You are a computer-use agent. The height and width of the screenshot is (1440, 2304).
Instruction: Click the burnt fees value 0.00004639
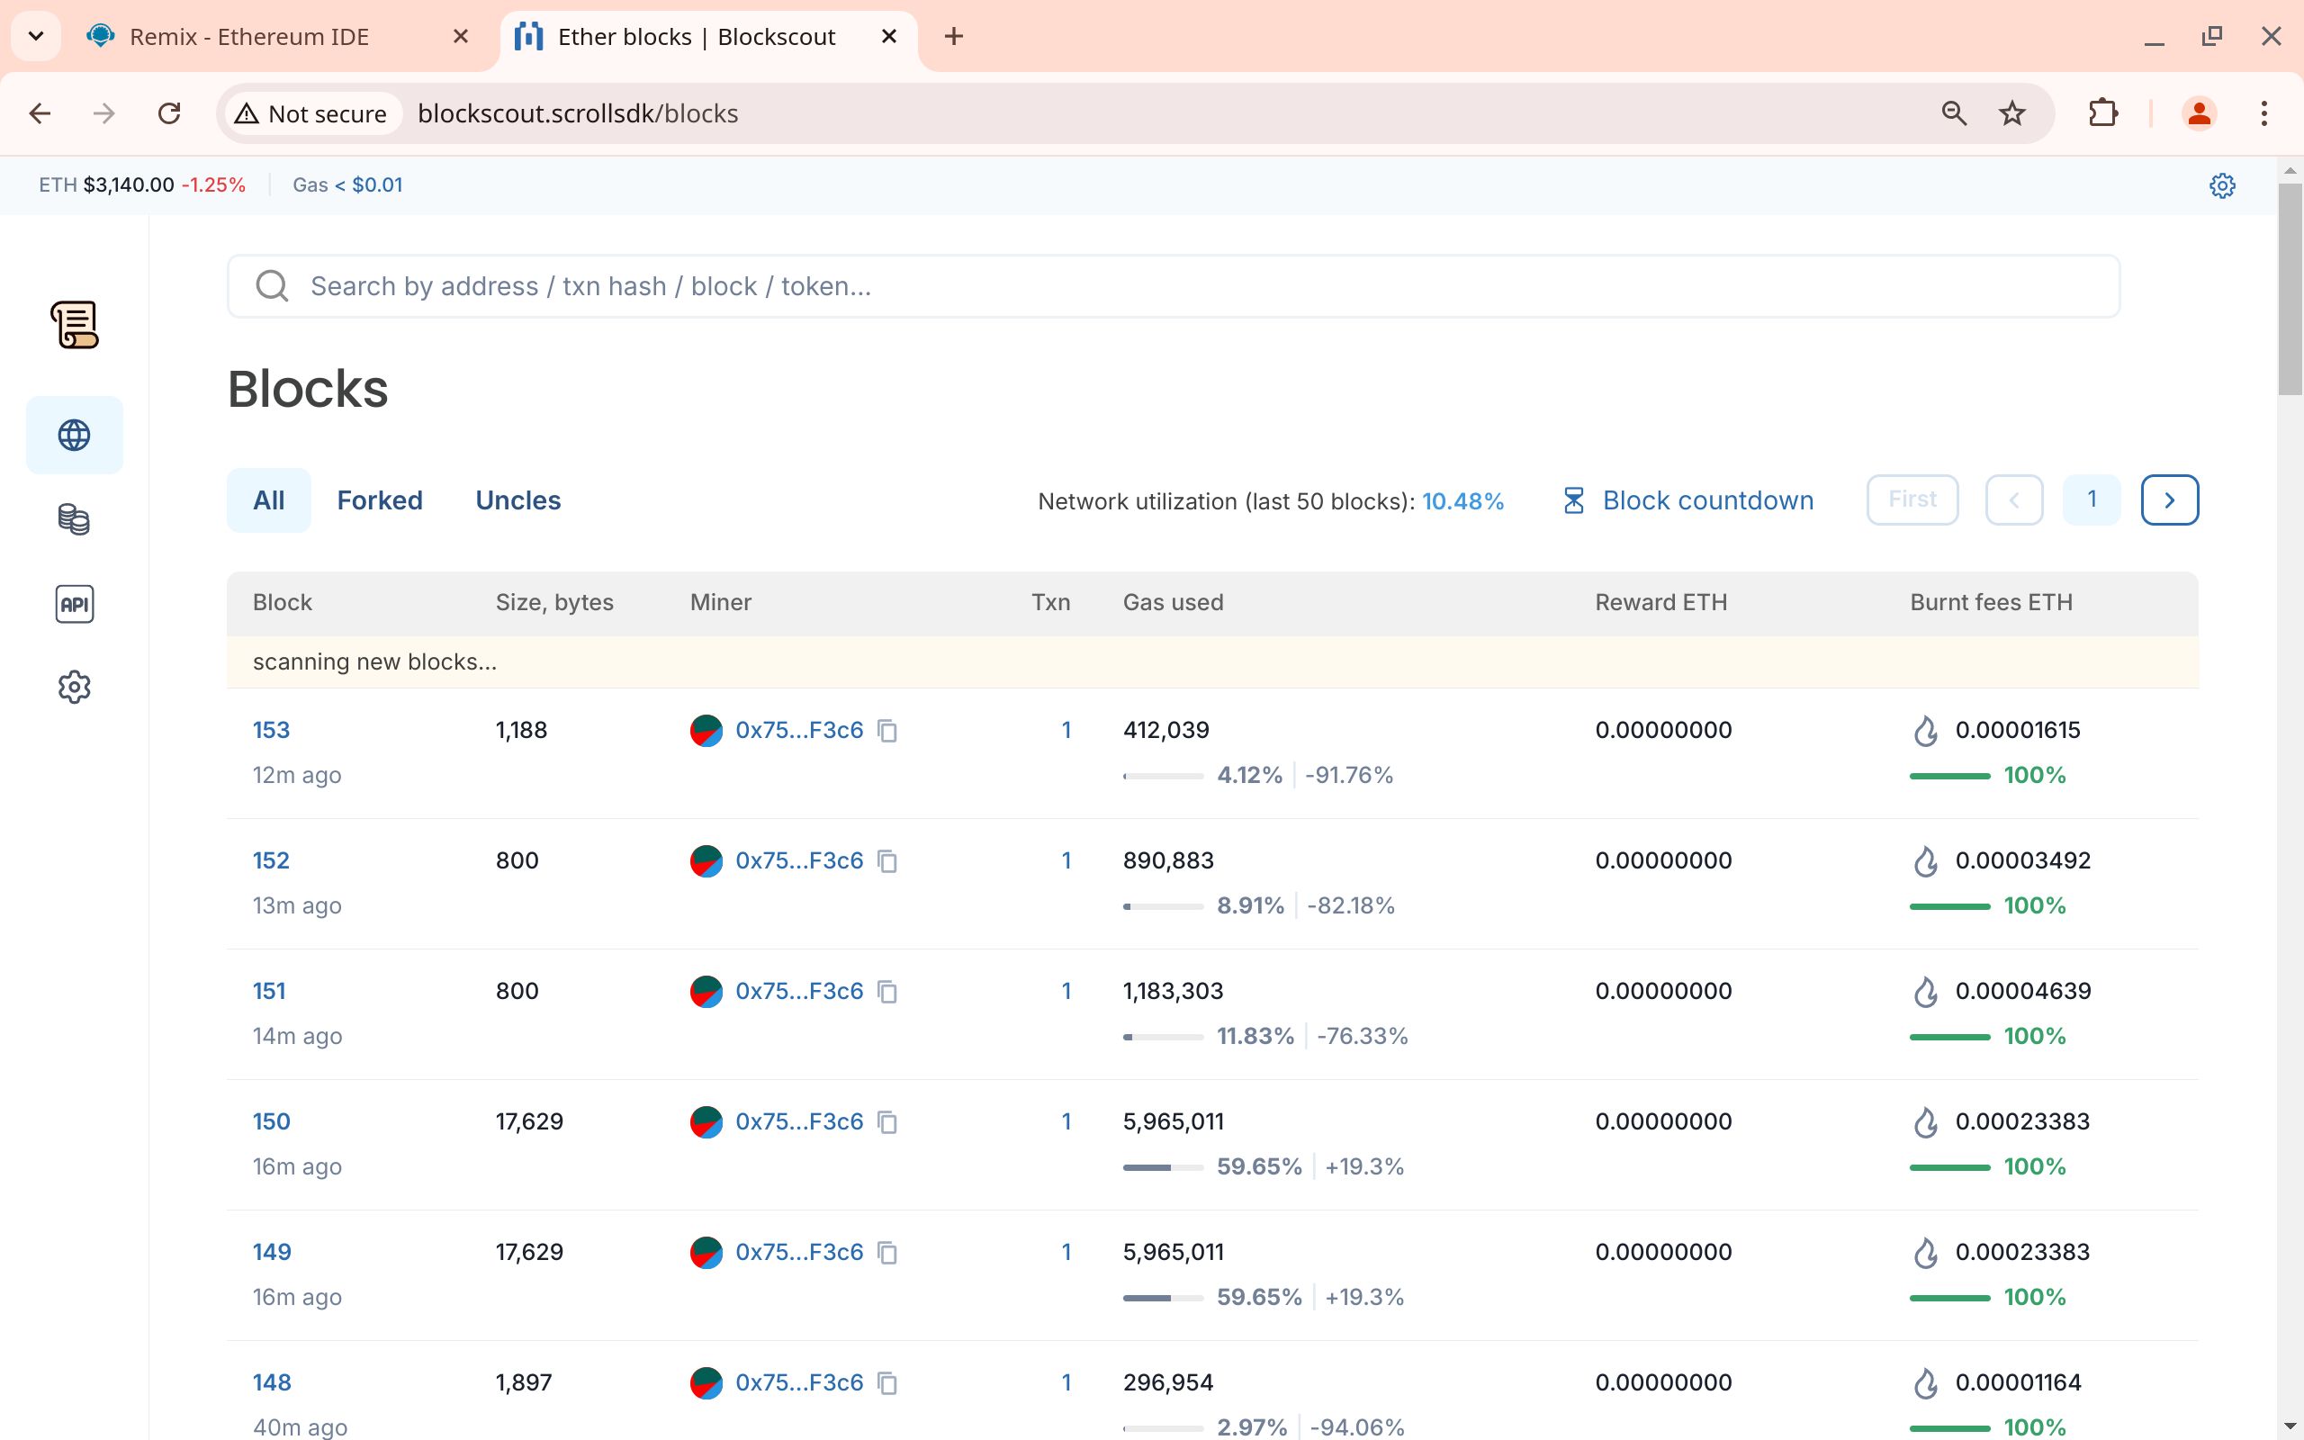(2023, 992)
